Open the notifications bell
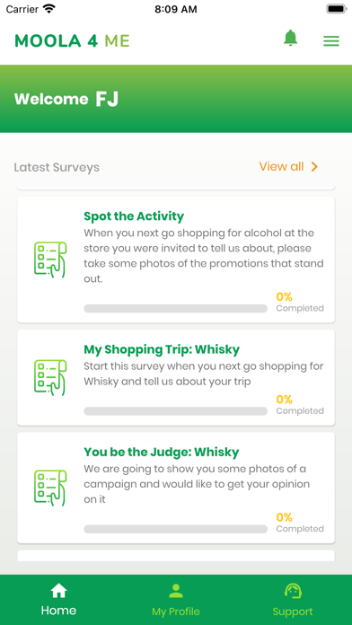This screenshot has height=625, width=352. (291, 39)
